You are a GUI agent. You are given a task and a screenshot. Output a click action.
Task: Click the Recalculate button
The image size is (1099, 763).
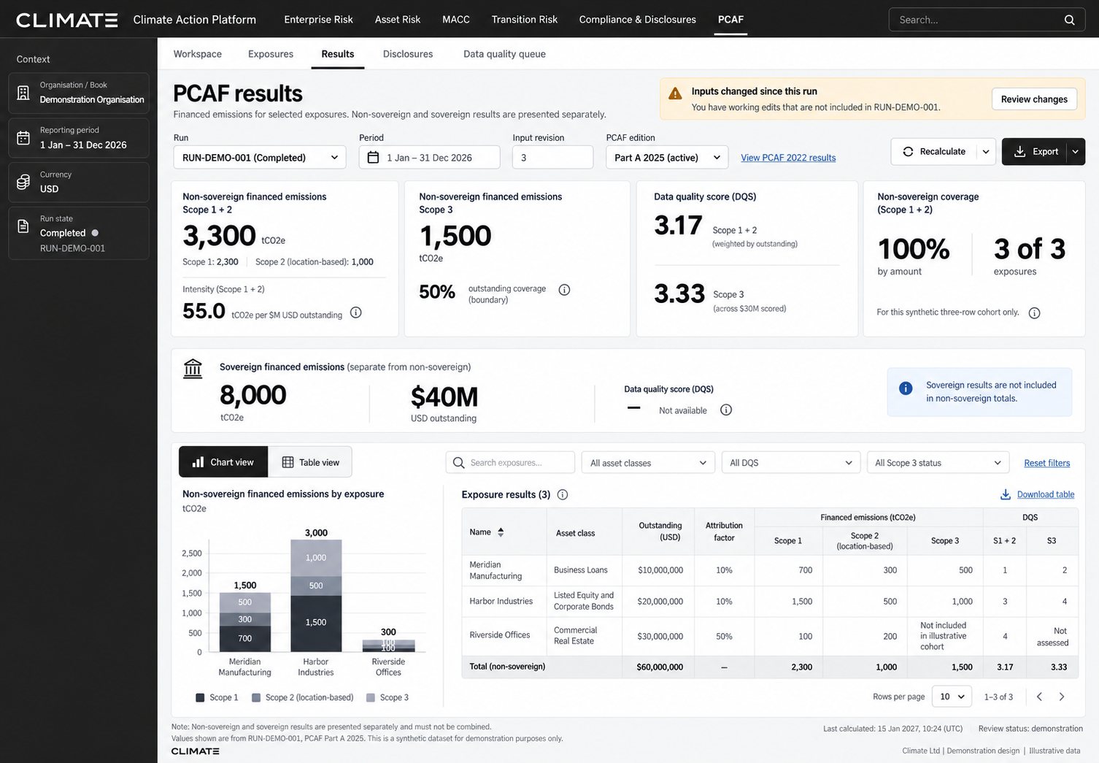click(x=934, y=152)
